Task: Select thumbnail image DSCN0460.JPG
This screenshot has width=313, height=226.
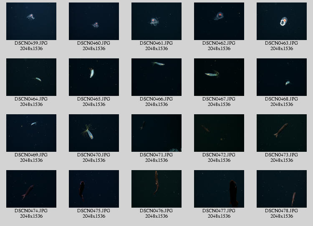Action: pyautogui.click(x=94, y=21)
